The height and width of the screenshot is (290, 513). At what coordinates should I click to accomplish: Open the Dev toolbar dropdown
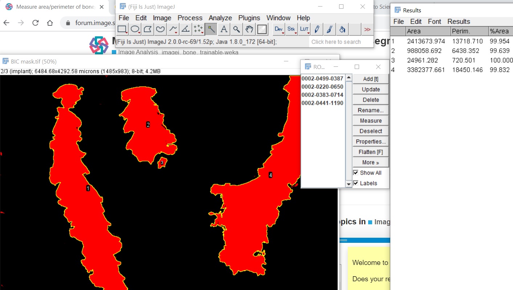278,29
